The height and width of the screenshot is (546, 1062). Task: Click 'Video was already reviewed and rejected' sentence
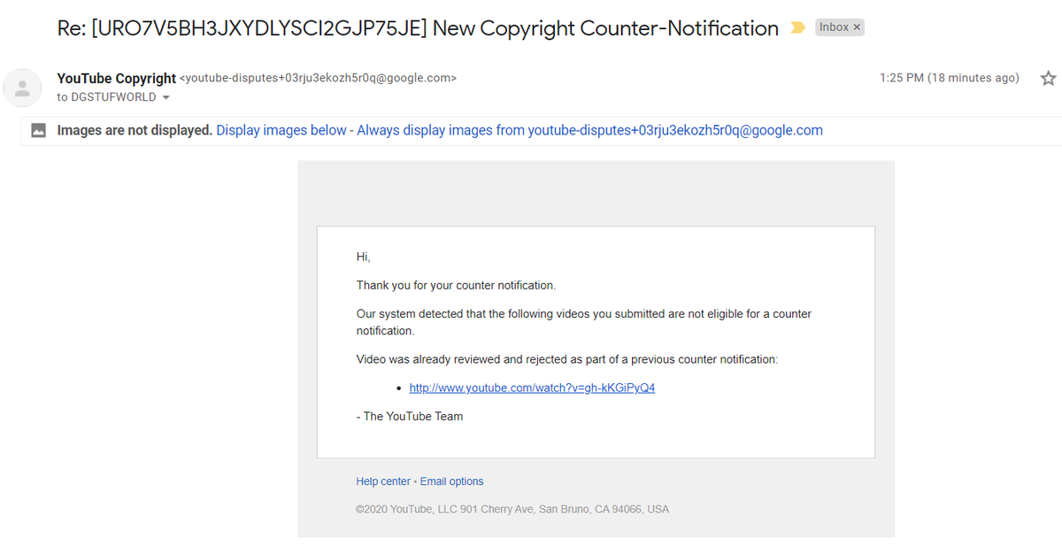(567, 359)
